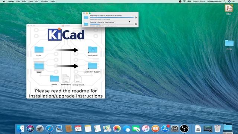Open the Trash
238x134 pixels.
217,128
